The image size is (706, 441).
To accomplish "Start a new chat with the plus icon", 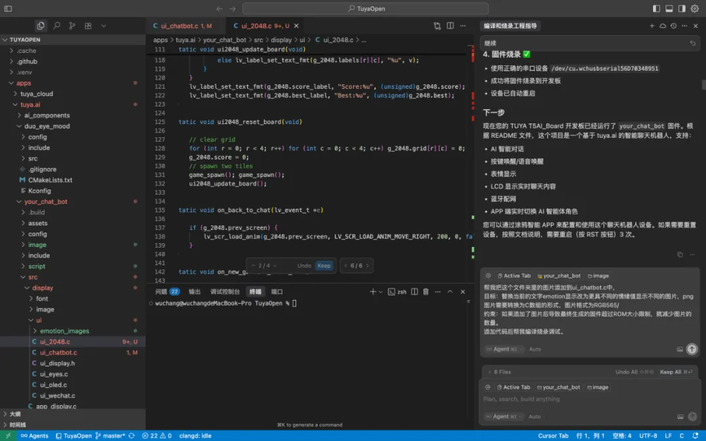I will point(652,25).
